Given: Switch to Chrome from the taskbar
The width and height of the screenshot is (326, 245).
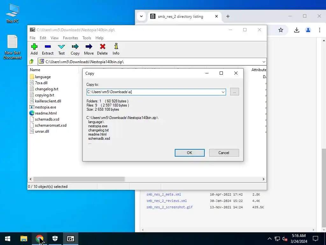Looking at the screenshot, I should tap(39, 239).
